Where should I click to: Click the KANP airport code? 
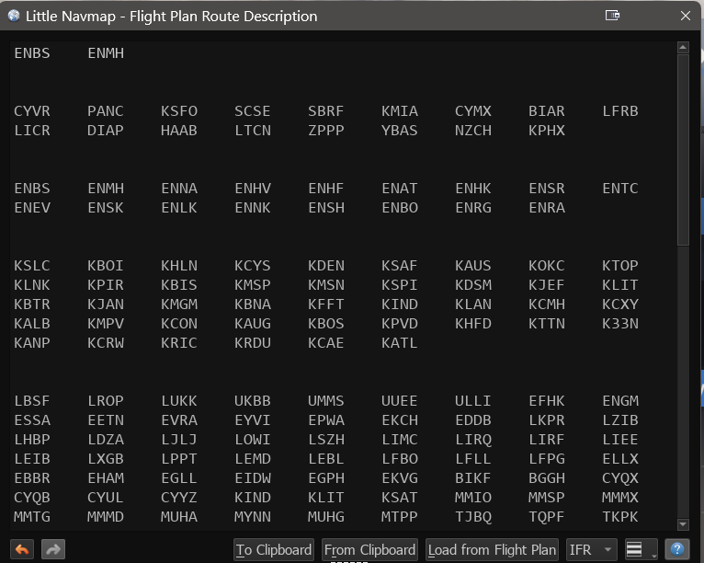pos(32,343)
